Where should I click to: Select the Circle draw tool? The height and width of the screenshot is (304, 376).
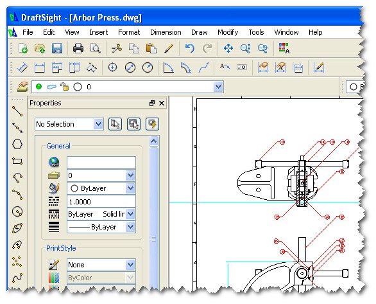(17, 211)
